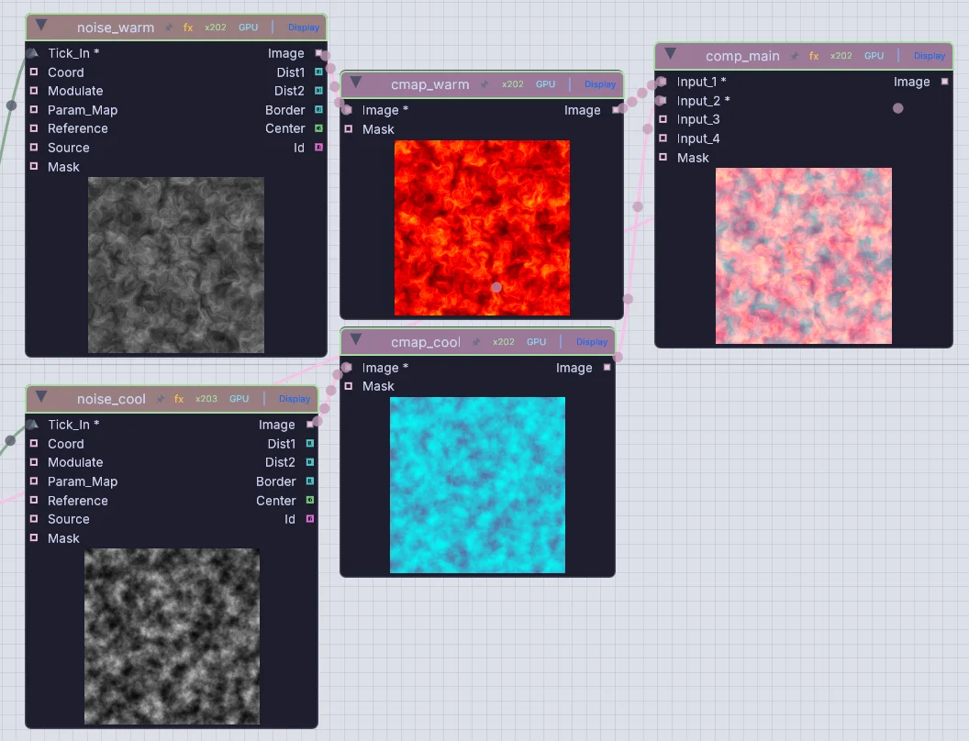969x741 pixels.
Task: Click Display on the cmap_cool node
Action: pos(592,342)
